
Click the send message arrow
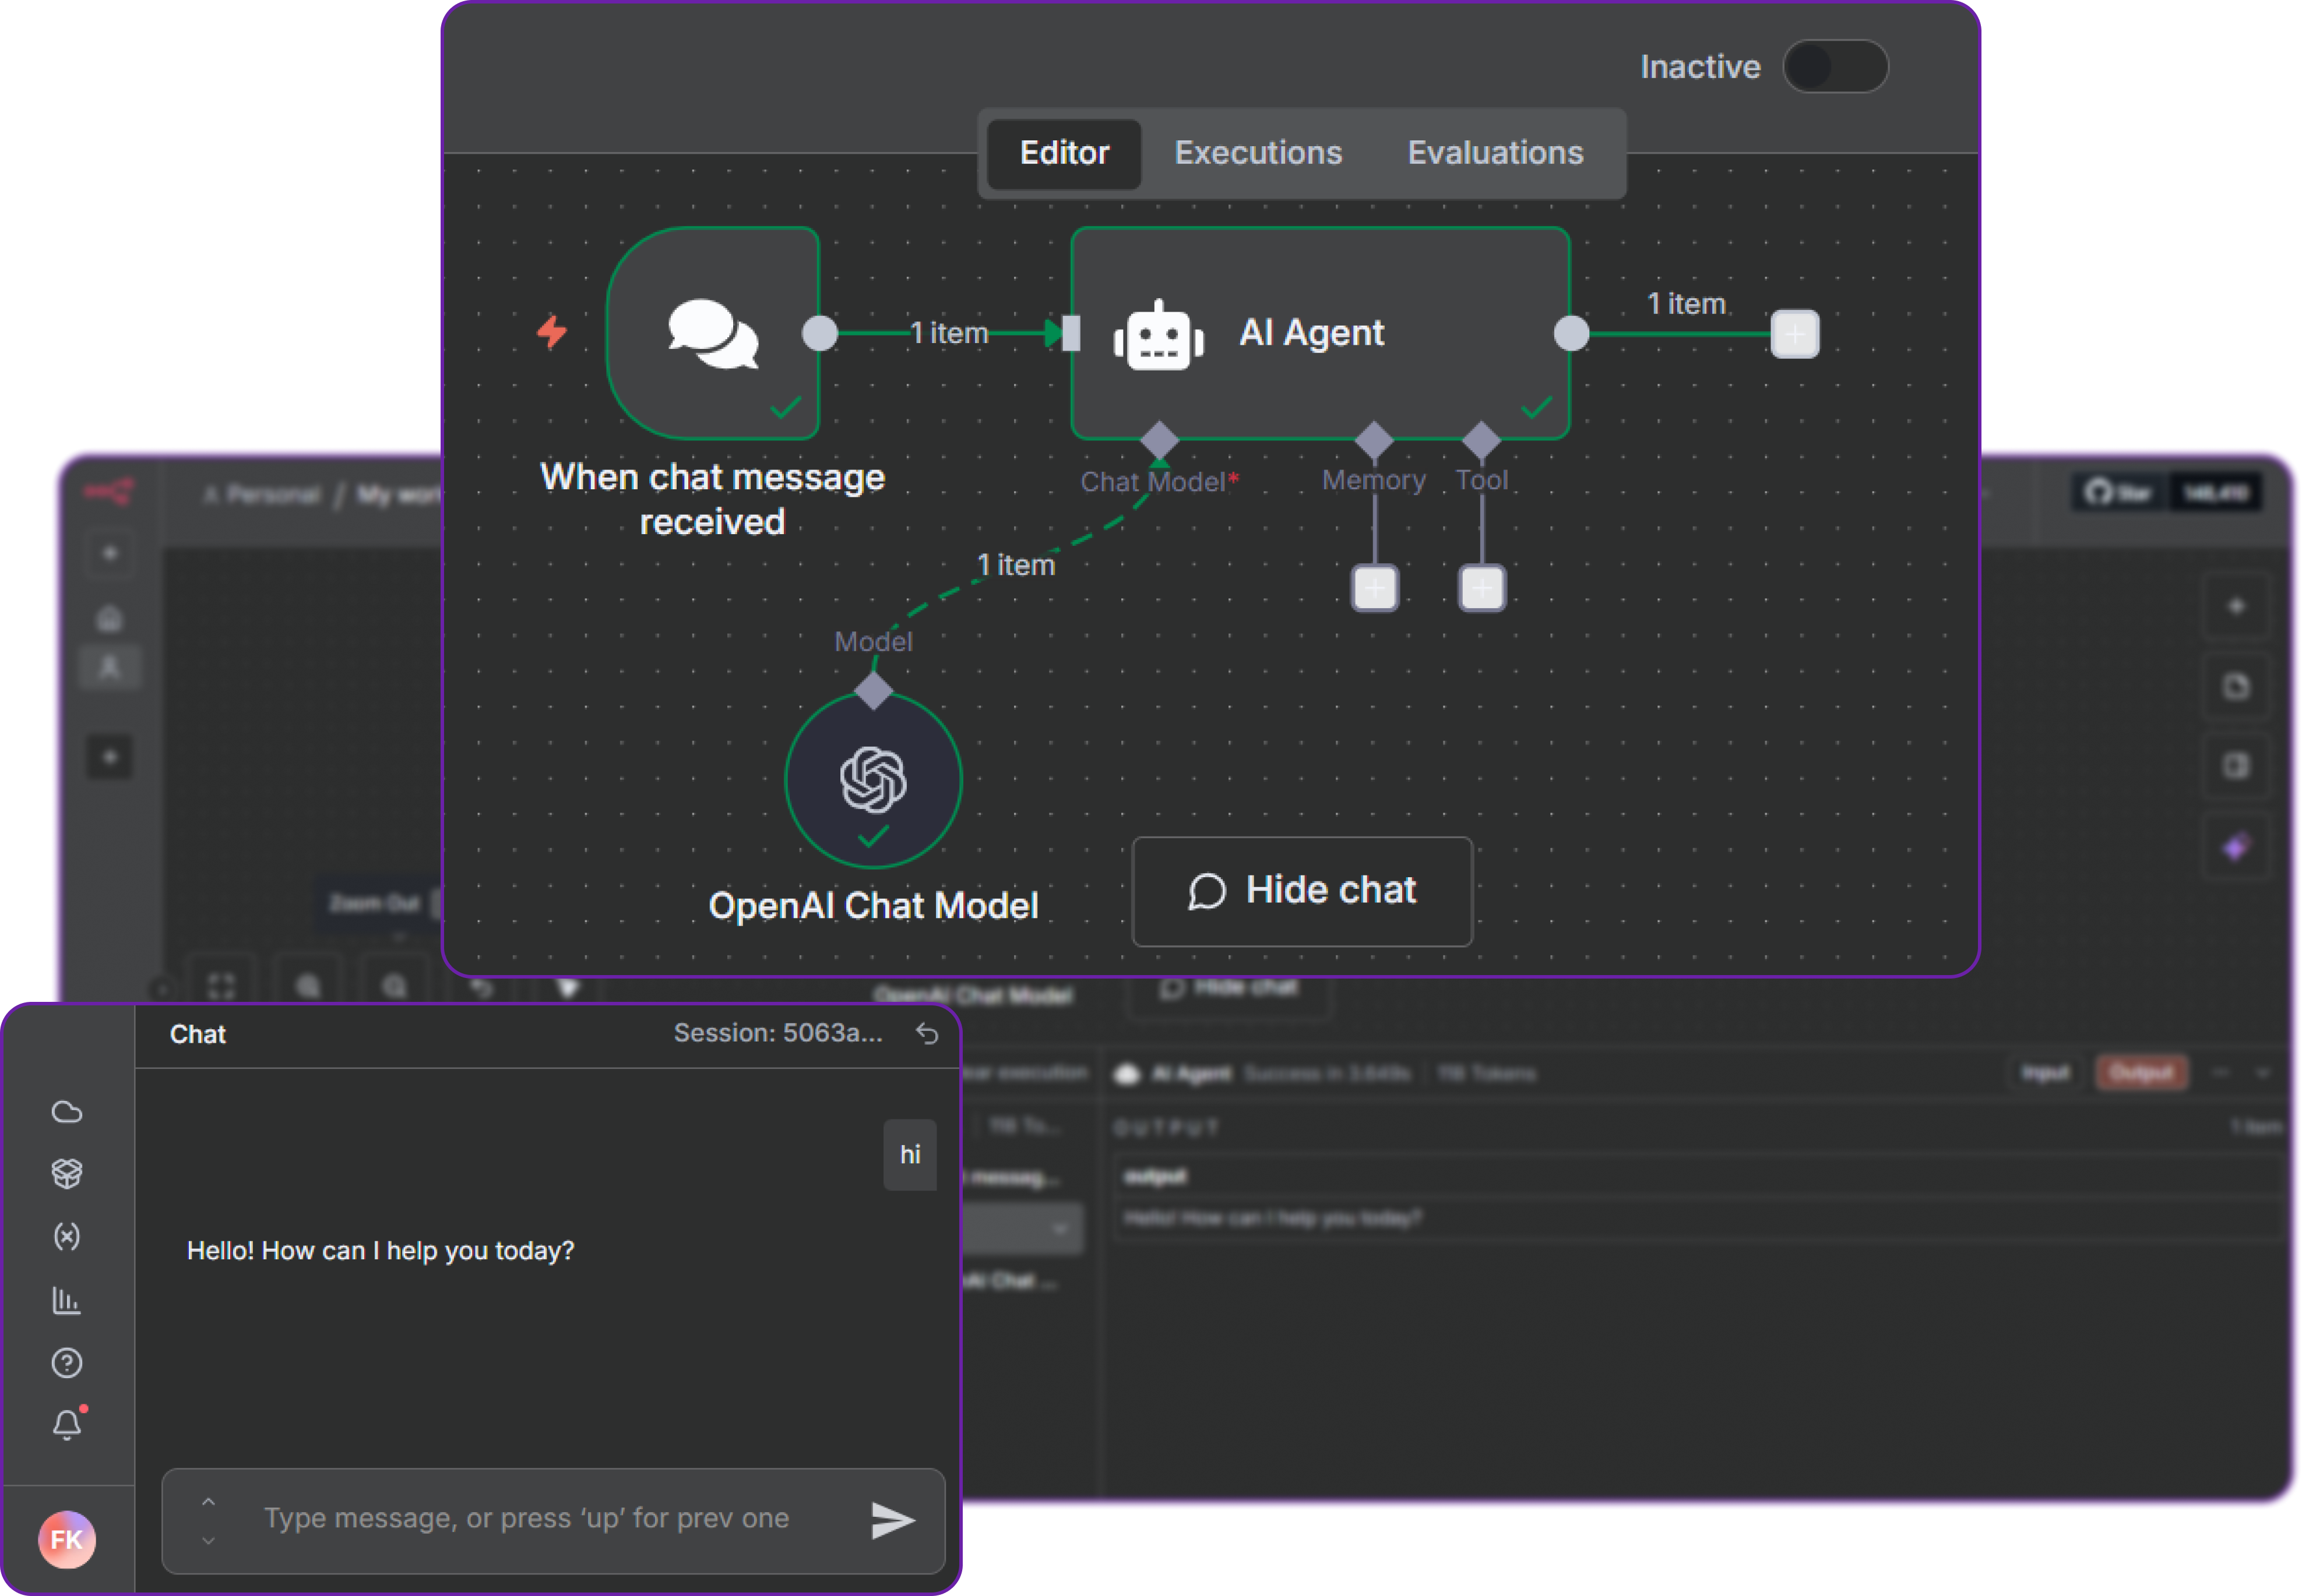click(x=892, y=1520)
